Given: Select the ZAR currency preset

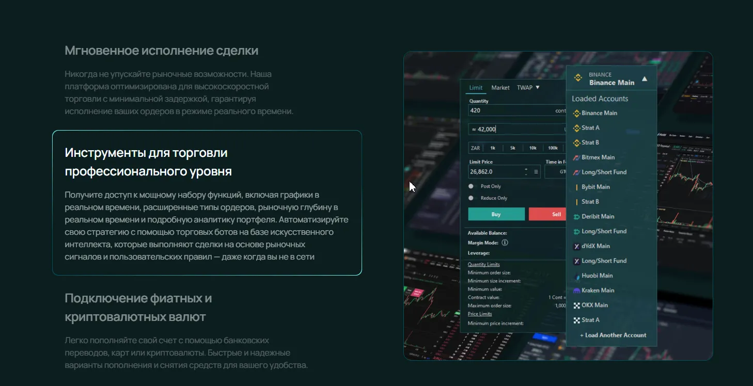Looking at the screenshot, I should click(x=475, y=148).
